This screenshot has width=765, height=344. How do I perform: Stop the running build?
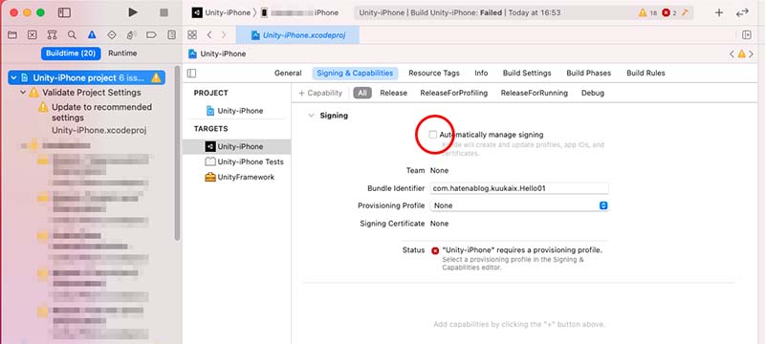click(x=164, y=12)
